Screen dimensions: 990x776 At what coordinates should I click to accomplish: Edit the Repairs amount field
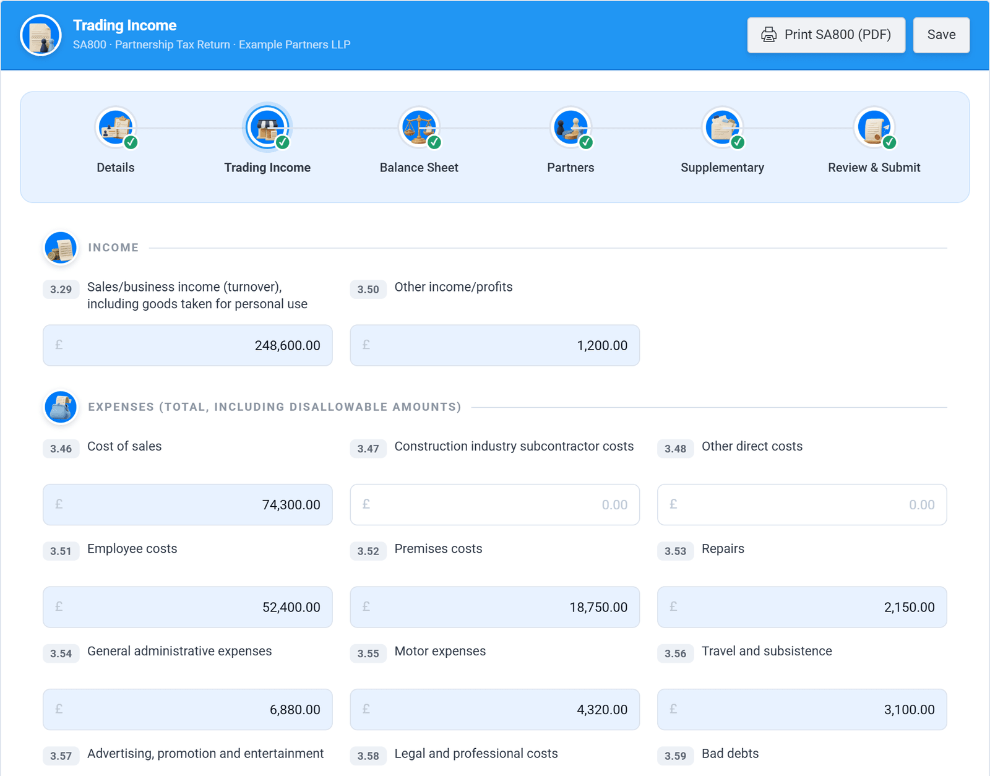[802, 607]
